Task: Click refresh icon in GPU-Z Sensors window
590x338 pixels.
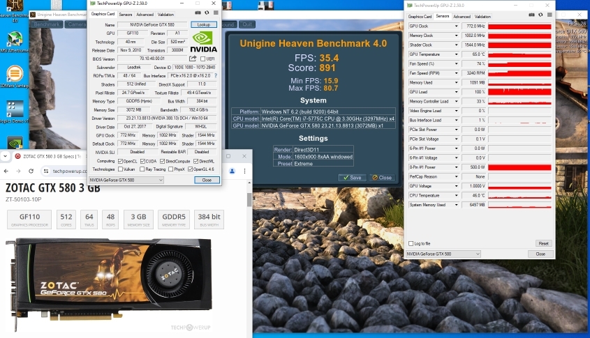Action: click(x=540, y=15)
